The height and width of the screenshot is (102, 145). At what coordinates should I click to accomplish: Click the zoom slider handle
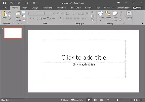click(x=118, y=100)
